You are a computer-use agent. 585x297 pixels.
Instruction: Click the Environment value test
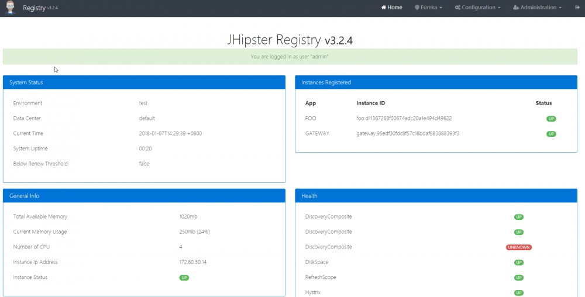143,103
